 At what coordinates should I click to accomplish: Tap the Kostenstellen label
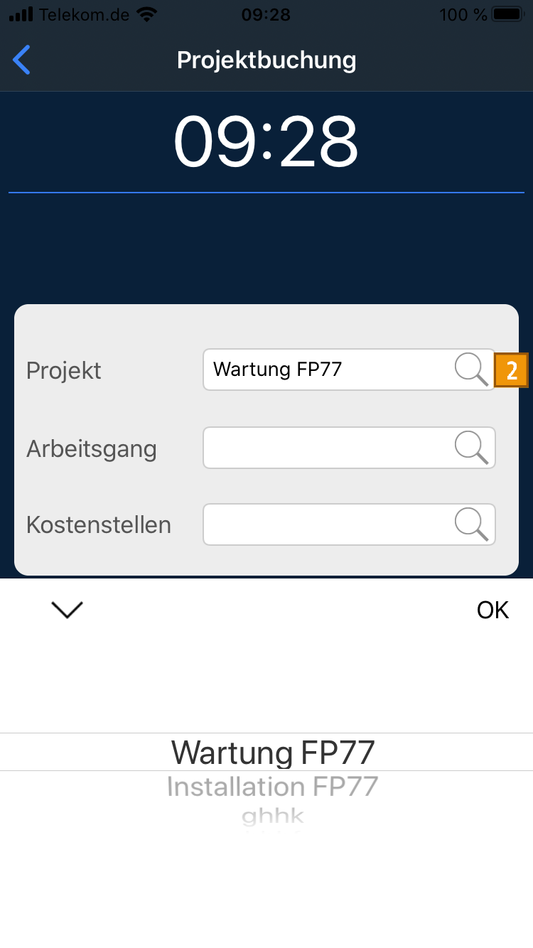click(x=99, y=524)
